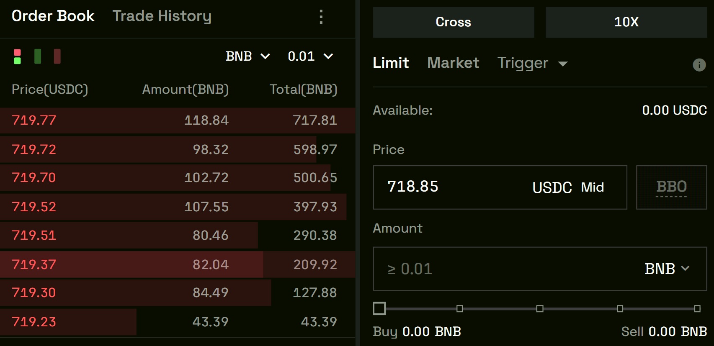
Task: Click the Price(USDC) column header
Action: [x=50, y=90]
